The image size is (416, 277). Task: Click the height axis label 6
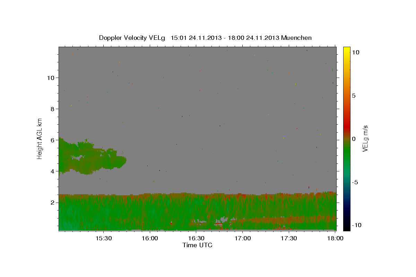coord(52,140)
